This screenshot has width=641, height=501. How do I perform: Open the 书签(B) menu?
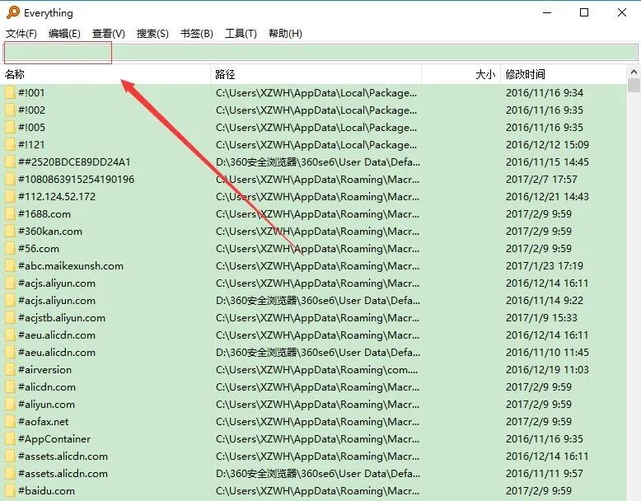pyautogui.click(x=197, y=34)
